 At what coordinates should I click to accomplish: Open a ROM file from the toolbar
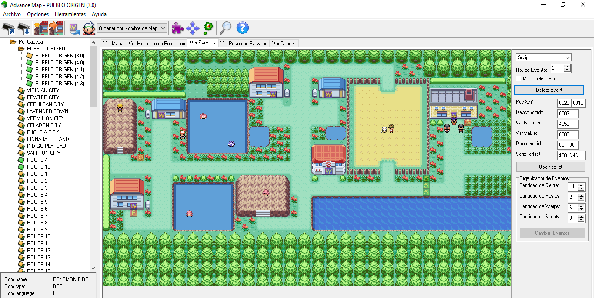8,28
